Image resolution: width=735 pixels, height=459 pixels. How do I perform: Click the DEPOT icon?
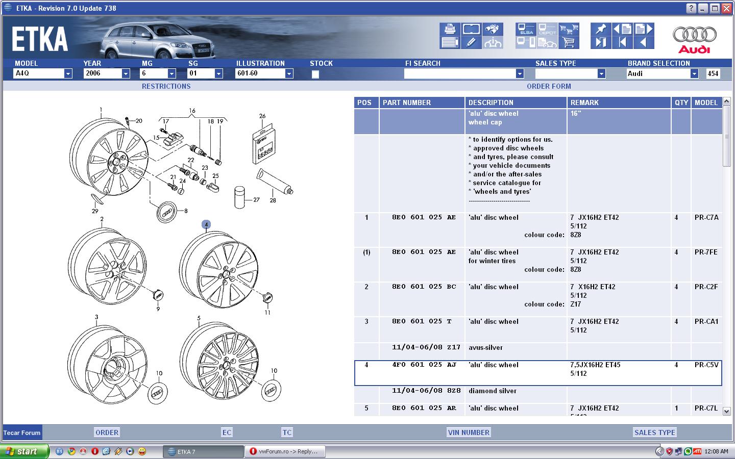click(x=547, y=29)
